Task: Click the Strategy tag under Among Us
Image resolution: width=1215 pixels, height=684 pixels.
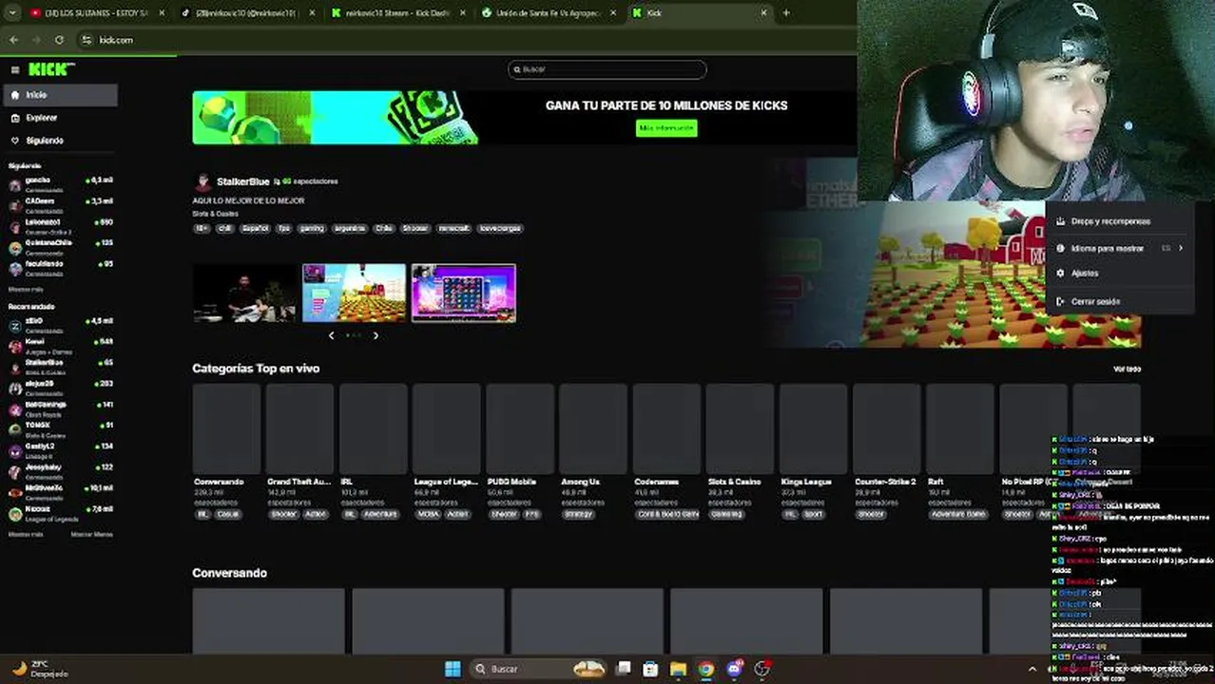Action: coord(578,514)
